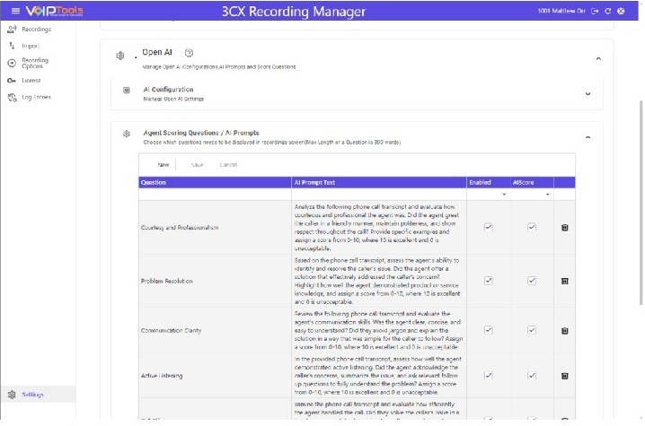
Task: Click the Import arrows icon
Action: pyautogui.click(x=12, y=46)
